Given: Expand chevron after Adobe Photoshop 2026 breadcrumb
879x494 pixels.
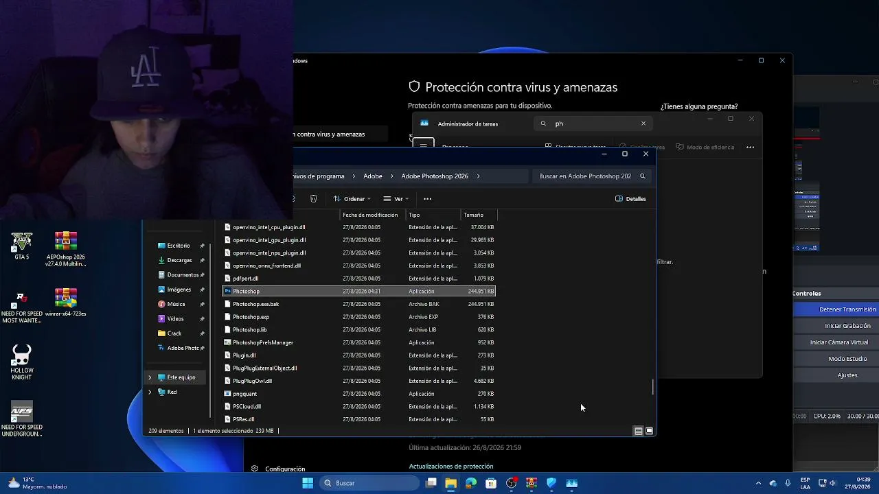Looking at the screenshot, I should coord(478,176).
